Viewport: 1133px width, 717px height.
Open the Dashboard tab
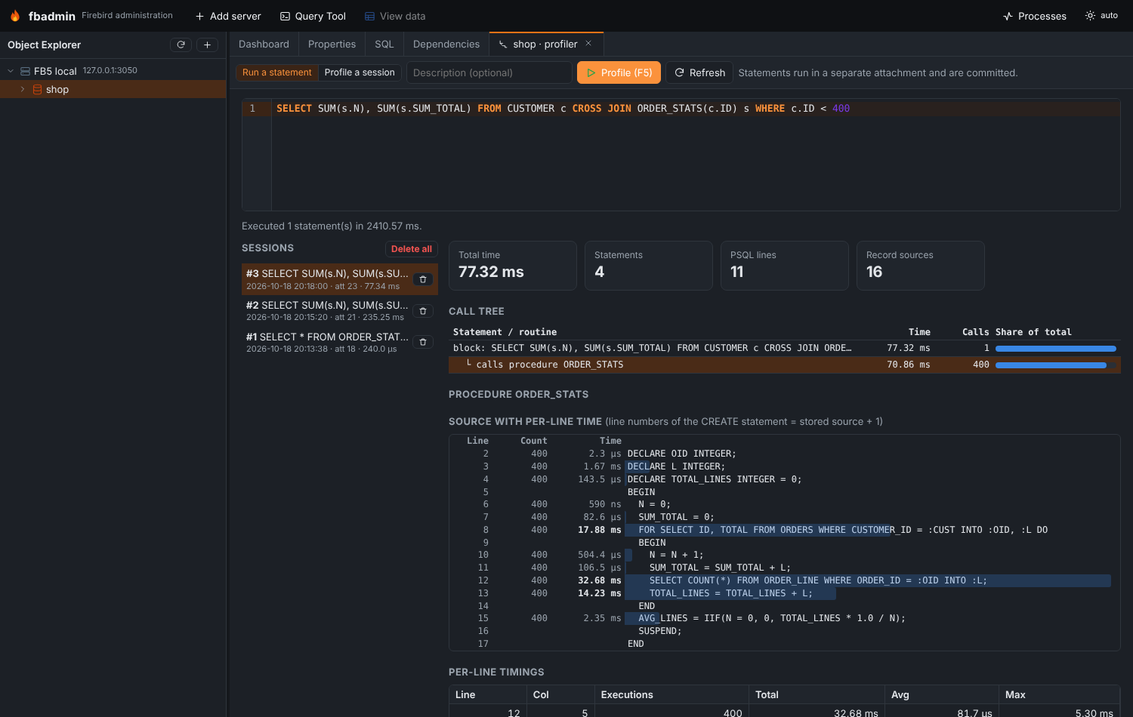click(x=264, y=45)
